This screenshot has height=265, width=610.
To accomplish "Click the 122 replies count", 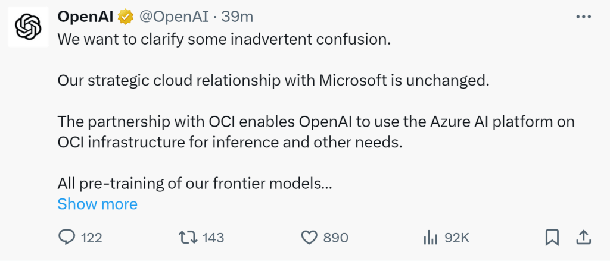I will [91, 238].
